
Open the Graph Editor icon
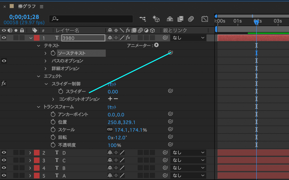click(204, 19)
